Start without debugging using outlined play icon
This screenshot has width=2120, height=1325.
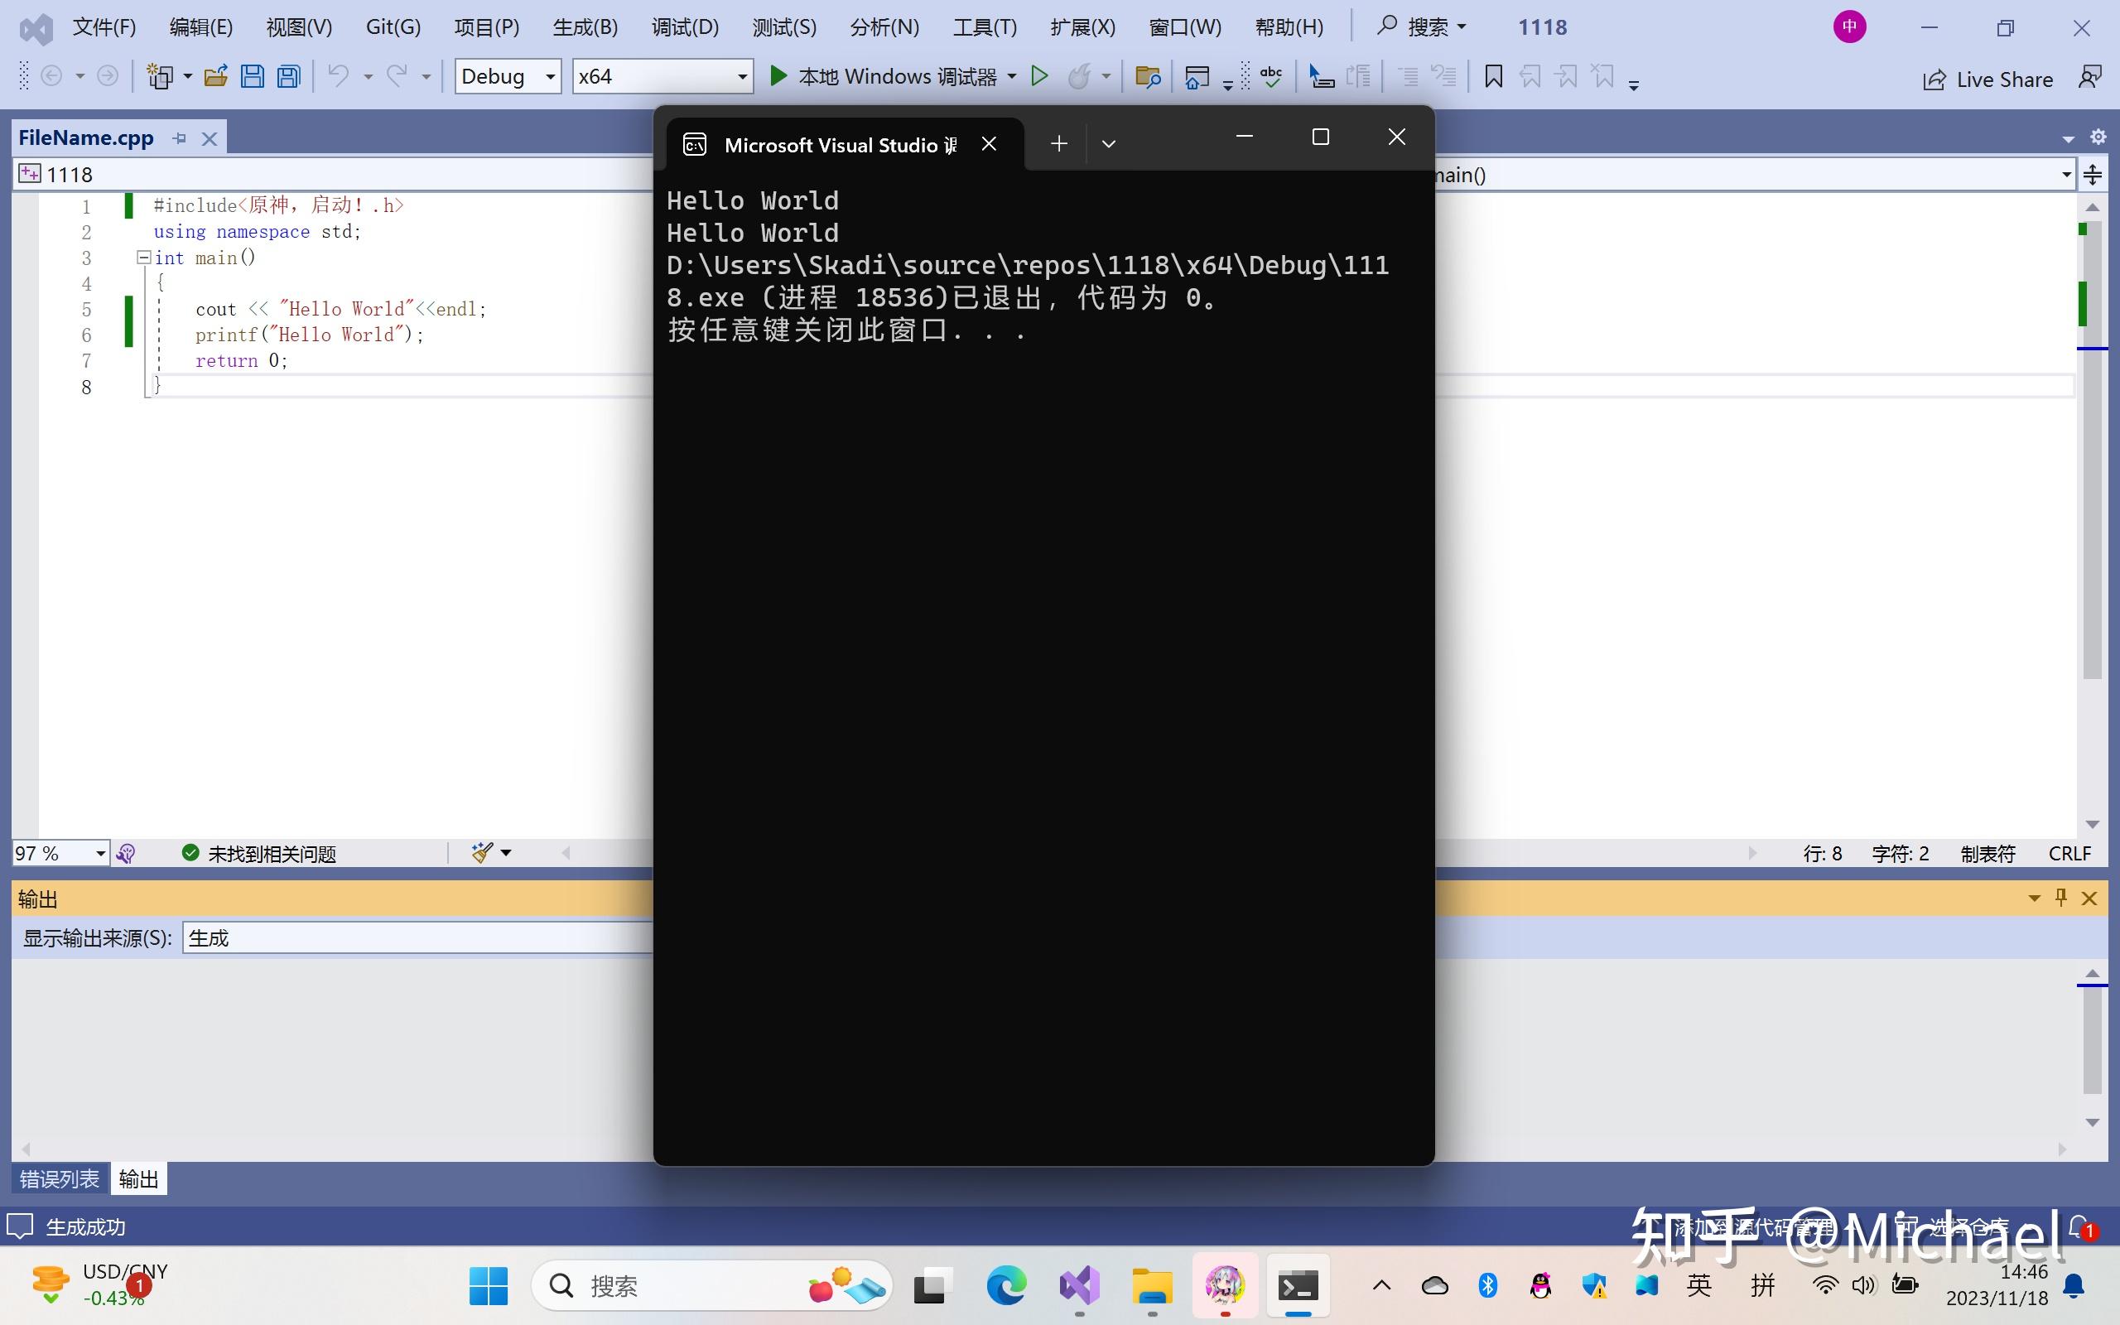coord(1039,77)
